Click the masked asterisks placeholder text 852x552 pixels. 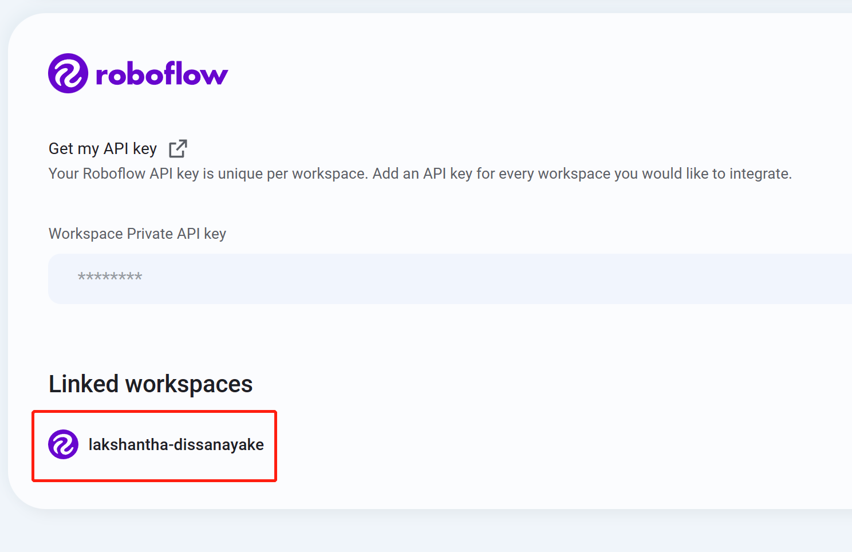pyautogui.click(x=110, y=278)
